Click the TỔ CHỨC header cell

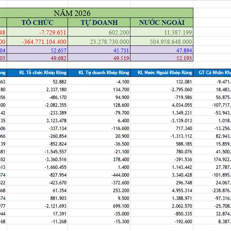[x=37, y=22]
